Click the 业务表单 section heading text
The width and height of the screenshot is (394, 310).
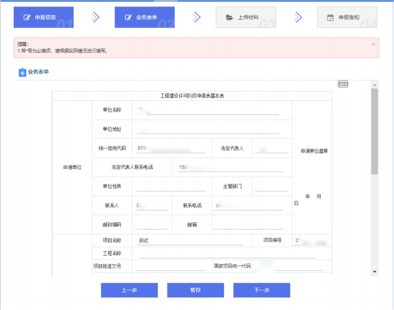pyautogui.click(x=38, y=72)
